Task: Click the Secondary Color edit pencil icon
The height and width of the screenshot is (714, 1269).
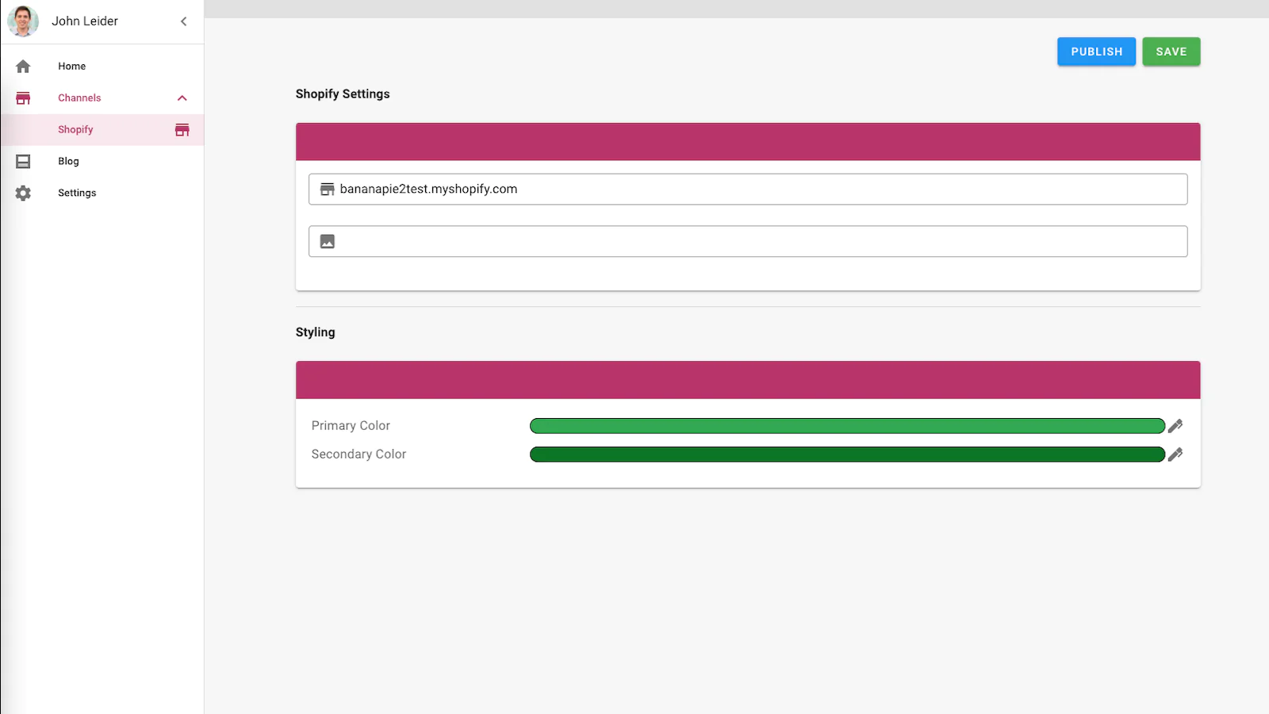Action: (1175, 455)
